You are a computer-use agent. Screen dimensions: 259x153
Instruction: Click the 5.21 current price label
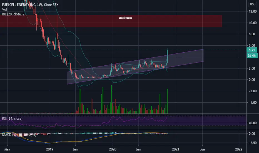pos(252,50)
